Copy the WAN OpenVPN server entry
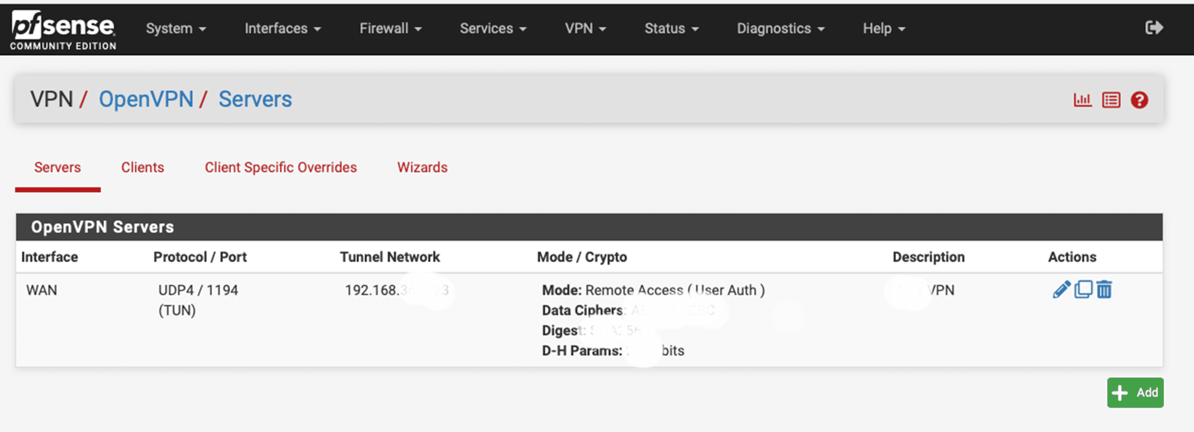This screenshot has height=432, width=1194. point(1083,290)
